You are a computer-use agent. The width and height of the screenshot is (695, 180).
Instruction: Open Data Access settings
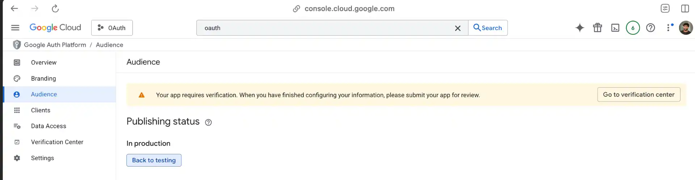click(49, 126)
